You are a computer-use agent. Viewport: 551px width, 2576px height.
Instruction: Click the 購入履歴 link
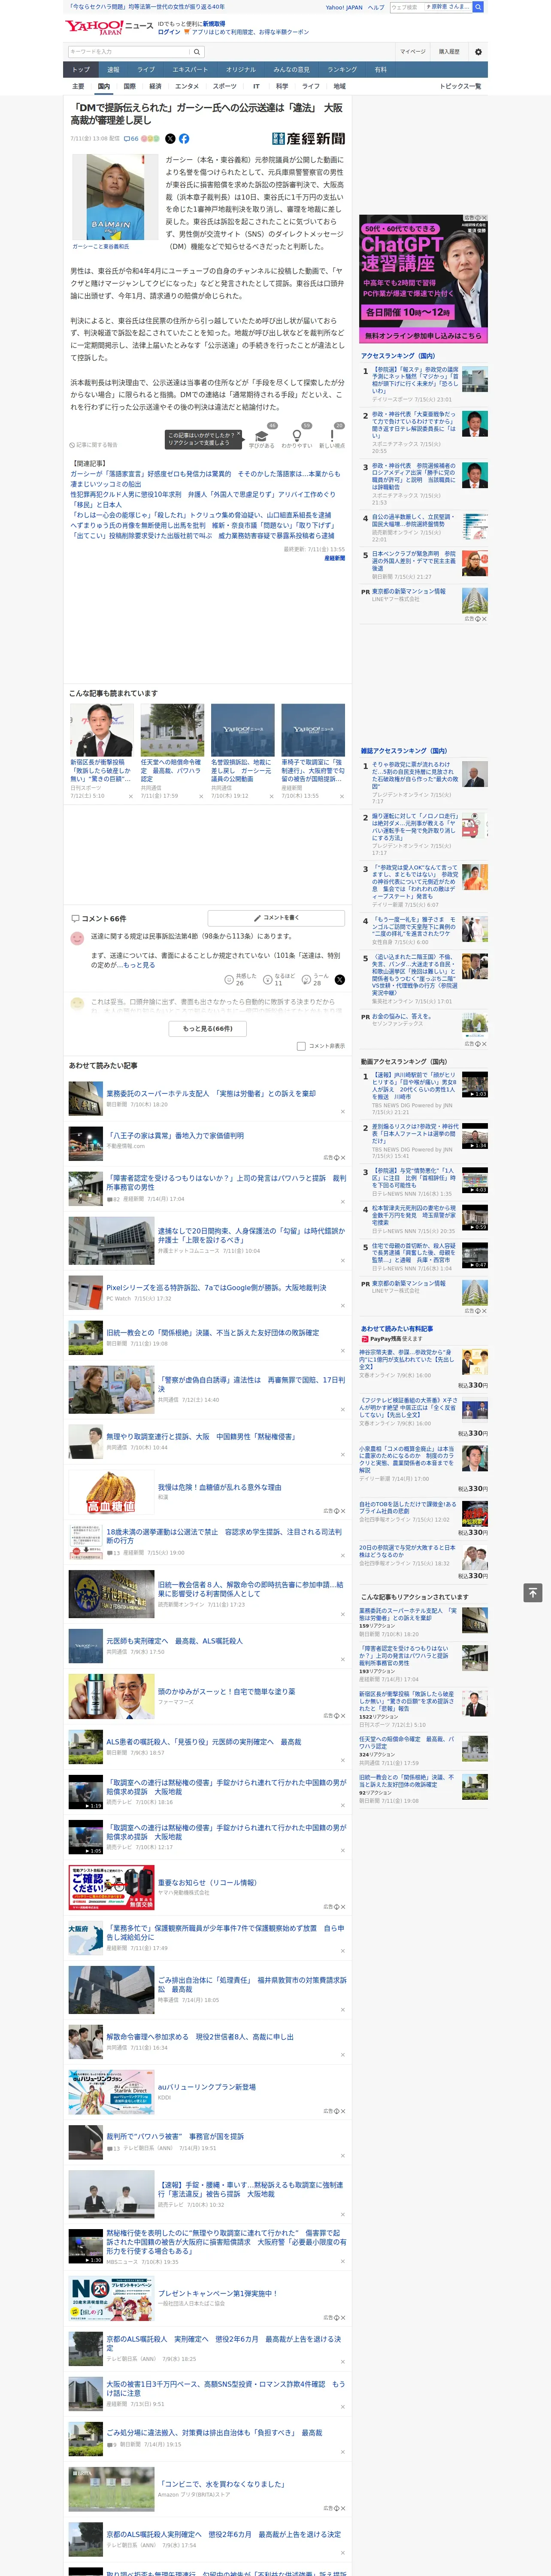(x=449, y=52)
